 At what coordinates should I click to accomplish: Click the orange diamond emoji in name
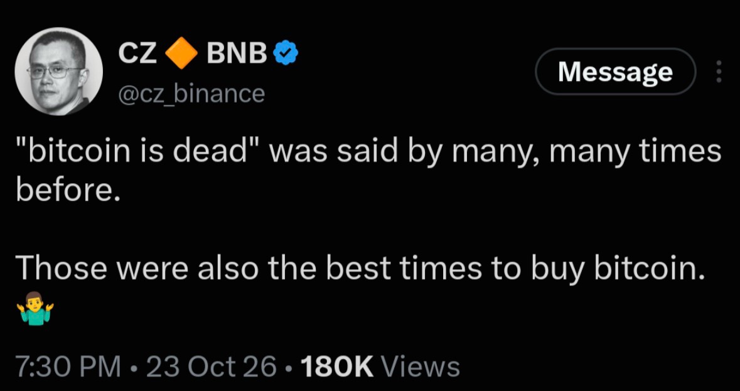coord(181,53)
